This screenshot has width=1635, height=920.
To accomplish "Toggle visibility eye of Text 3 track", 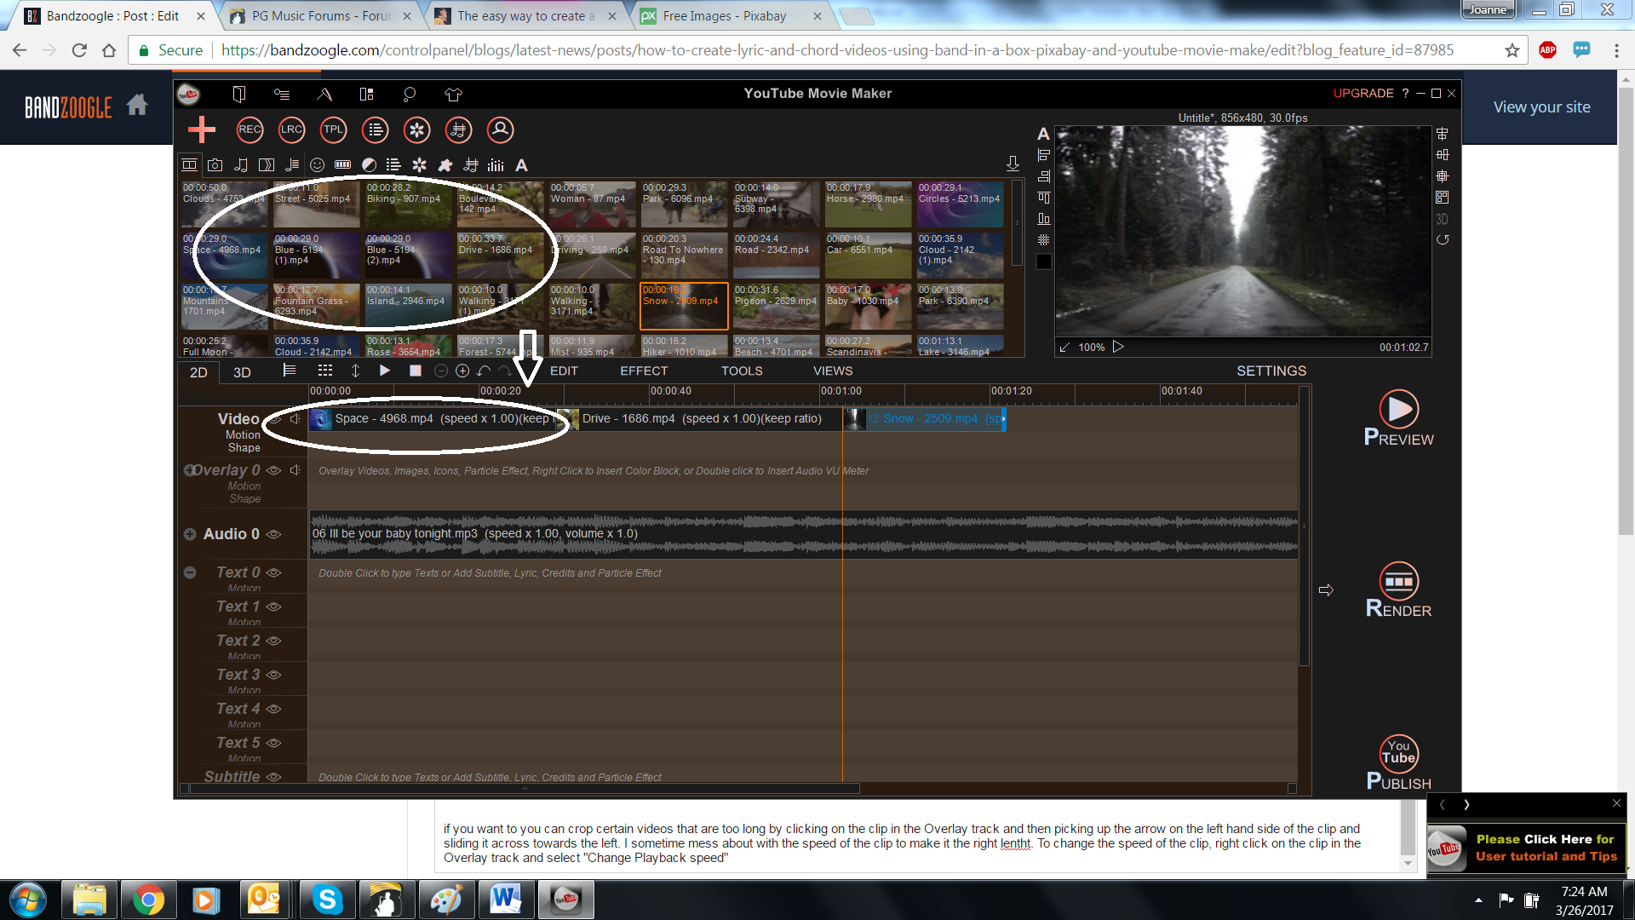I will click(x=273, y=675).
